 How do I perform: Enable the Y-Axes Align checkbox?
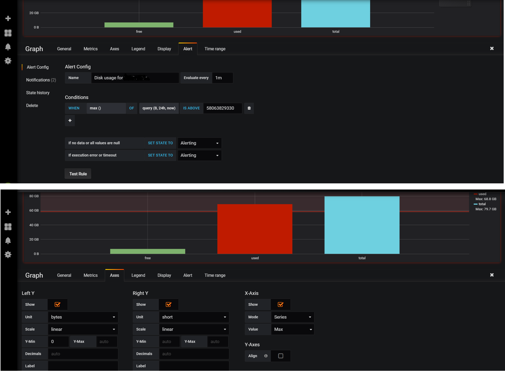tap(280, 356)
